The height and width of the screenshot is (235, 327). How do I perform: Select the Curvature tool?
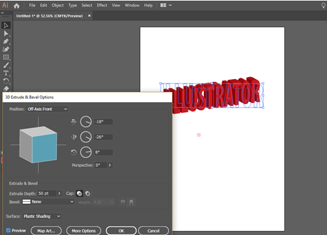[6, 49]
